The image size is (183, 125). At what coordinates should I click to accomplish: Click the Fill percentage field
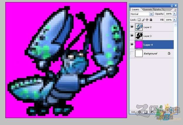pos(169,20)
